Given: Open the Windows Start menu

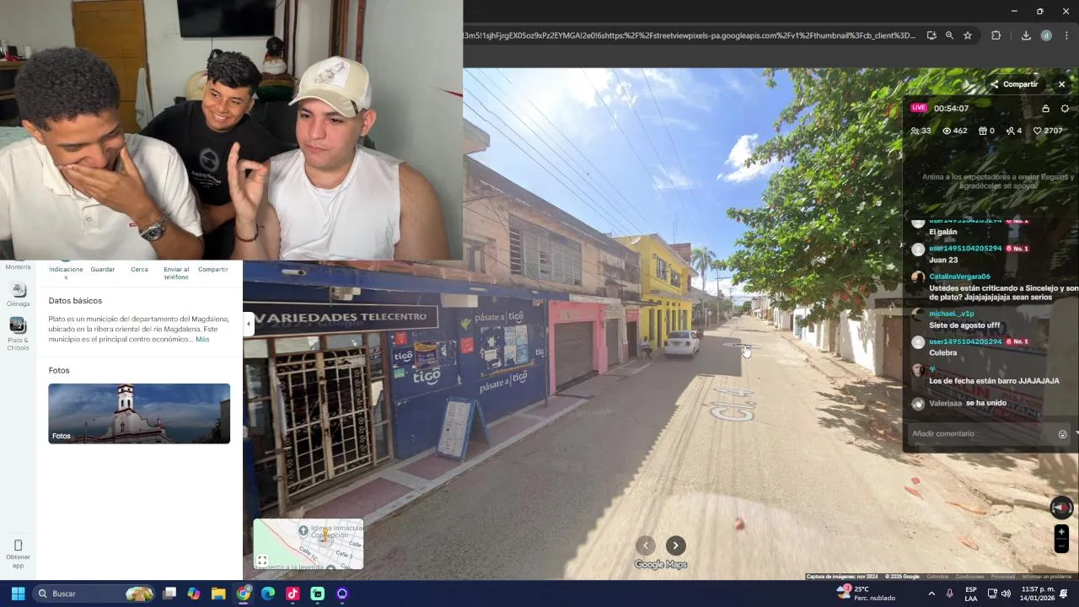Looking at the screenshot, I should point(18,594).
